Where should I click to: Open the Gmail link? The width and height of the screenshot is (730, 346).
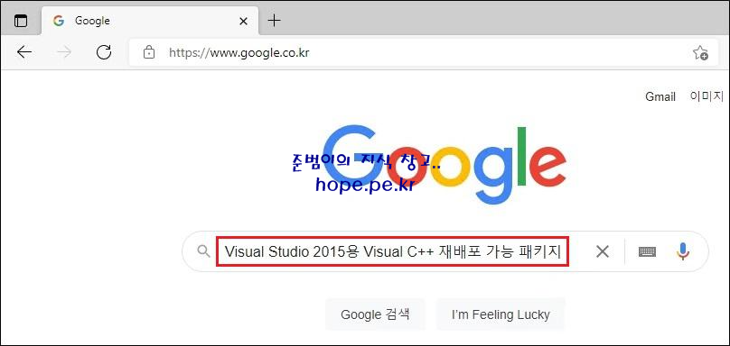click(x=660, y=96)
